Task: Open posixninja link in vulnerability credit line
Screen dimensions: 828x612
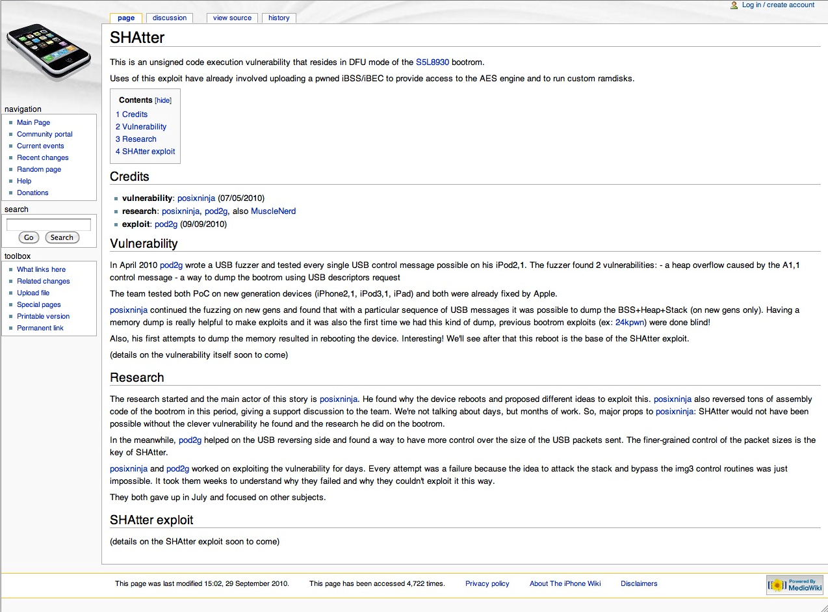Action: click(196, 199)
